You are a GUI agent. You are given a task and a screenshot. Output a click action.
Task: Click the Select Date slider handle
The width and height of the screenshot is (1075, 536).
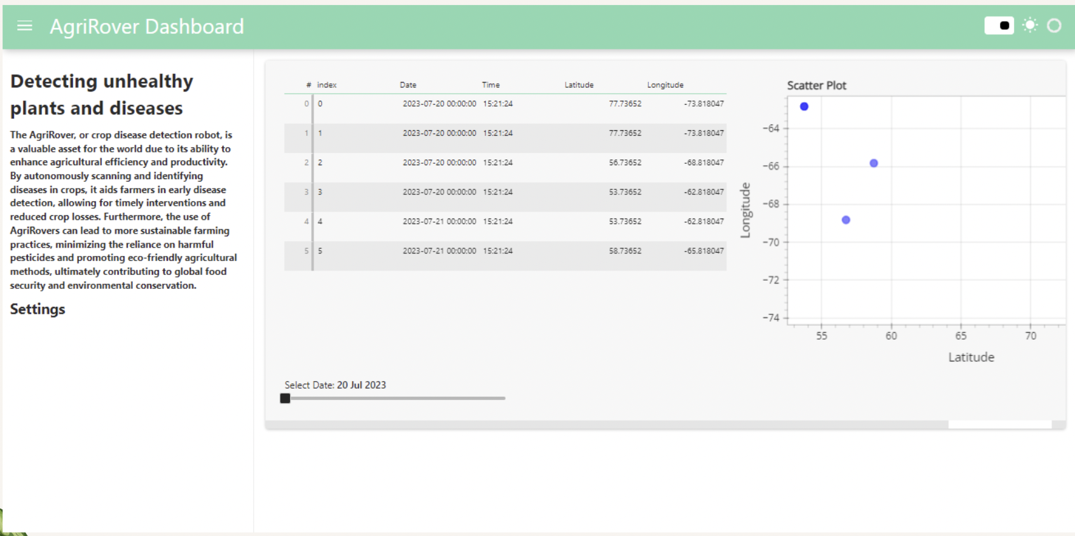pyautogui.click(x=285, y=398)
